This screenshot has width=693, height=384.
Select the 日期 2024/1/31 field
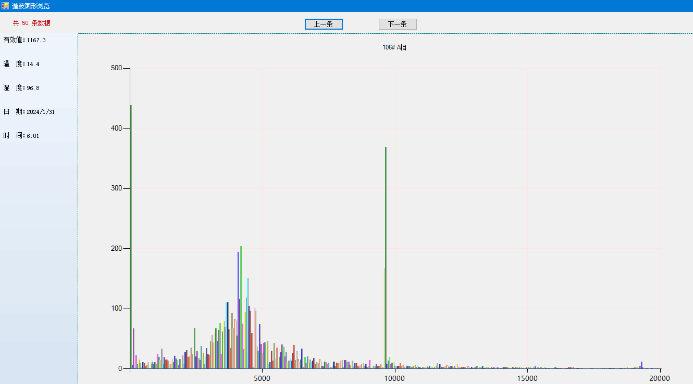pyautogui.click(x=29, y=112)
